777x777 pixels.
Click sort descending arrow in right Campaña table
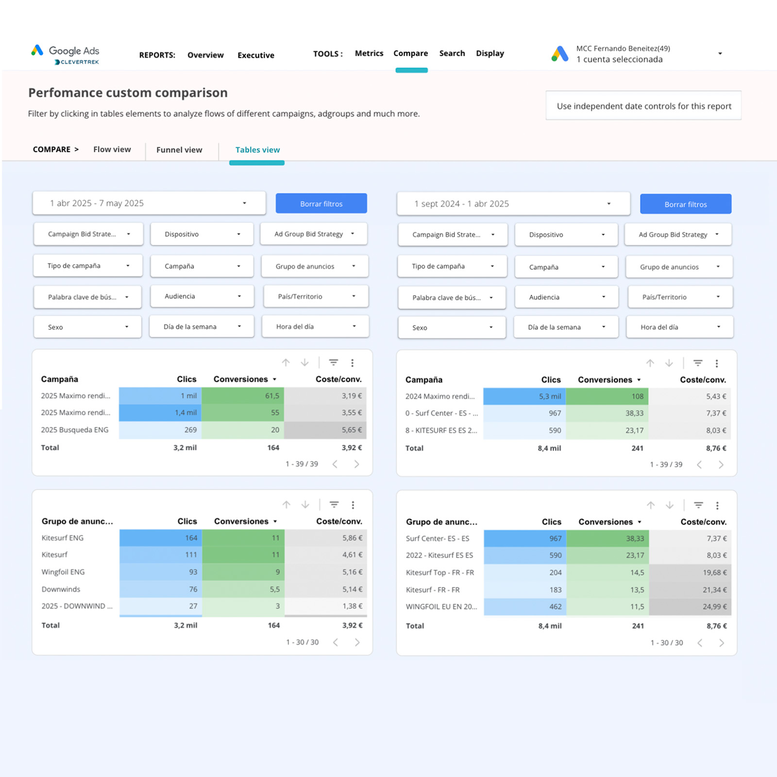669,363
